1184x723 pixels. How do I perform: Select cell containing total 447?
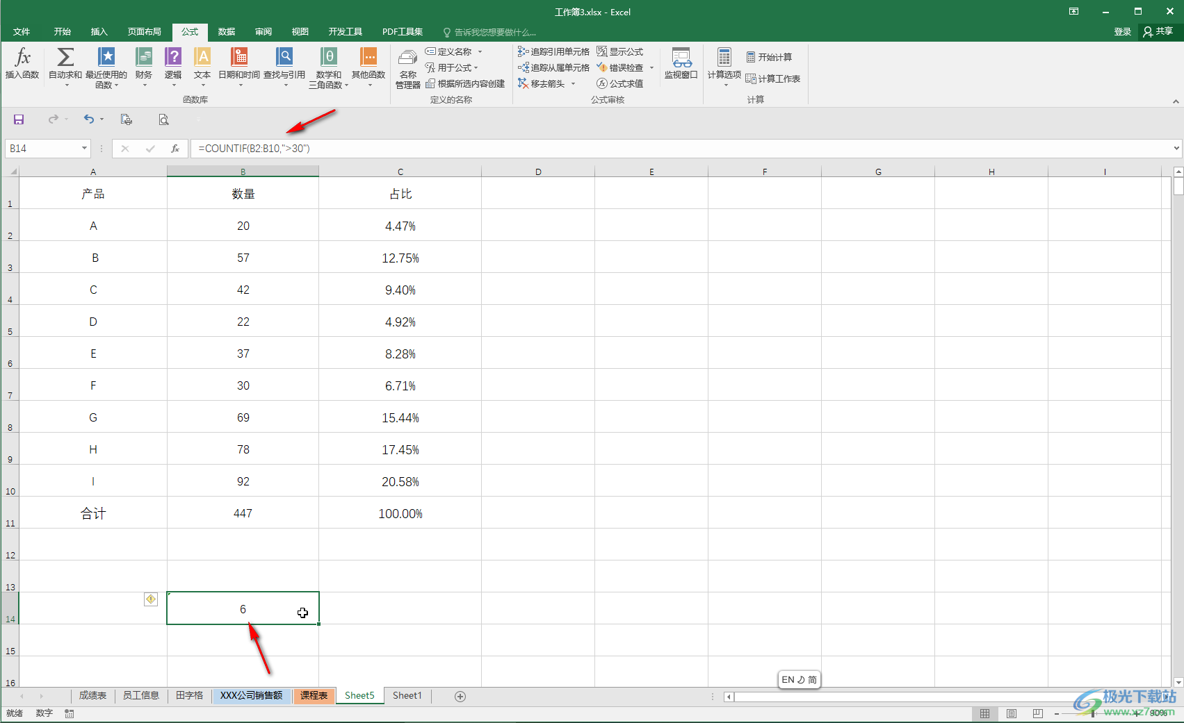click(x=243, y=513)
